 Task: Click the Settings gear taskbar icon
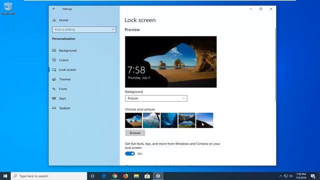pos(158,176)
